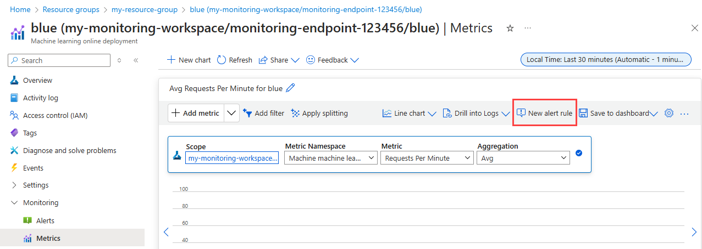The height and width of the screenshot is (249, 702).
Task: Click the New alert rule icon
Action: point(522,113)
